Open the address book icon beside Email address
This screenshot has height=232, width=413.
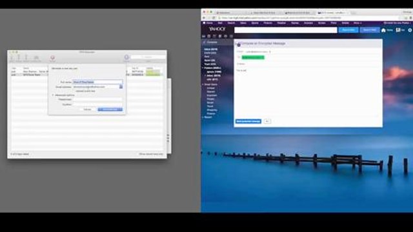121,87
